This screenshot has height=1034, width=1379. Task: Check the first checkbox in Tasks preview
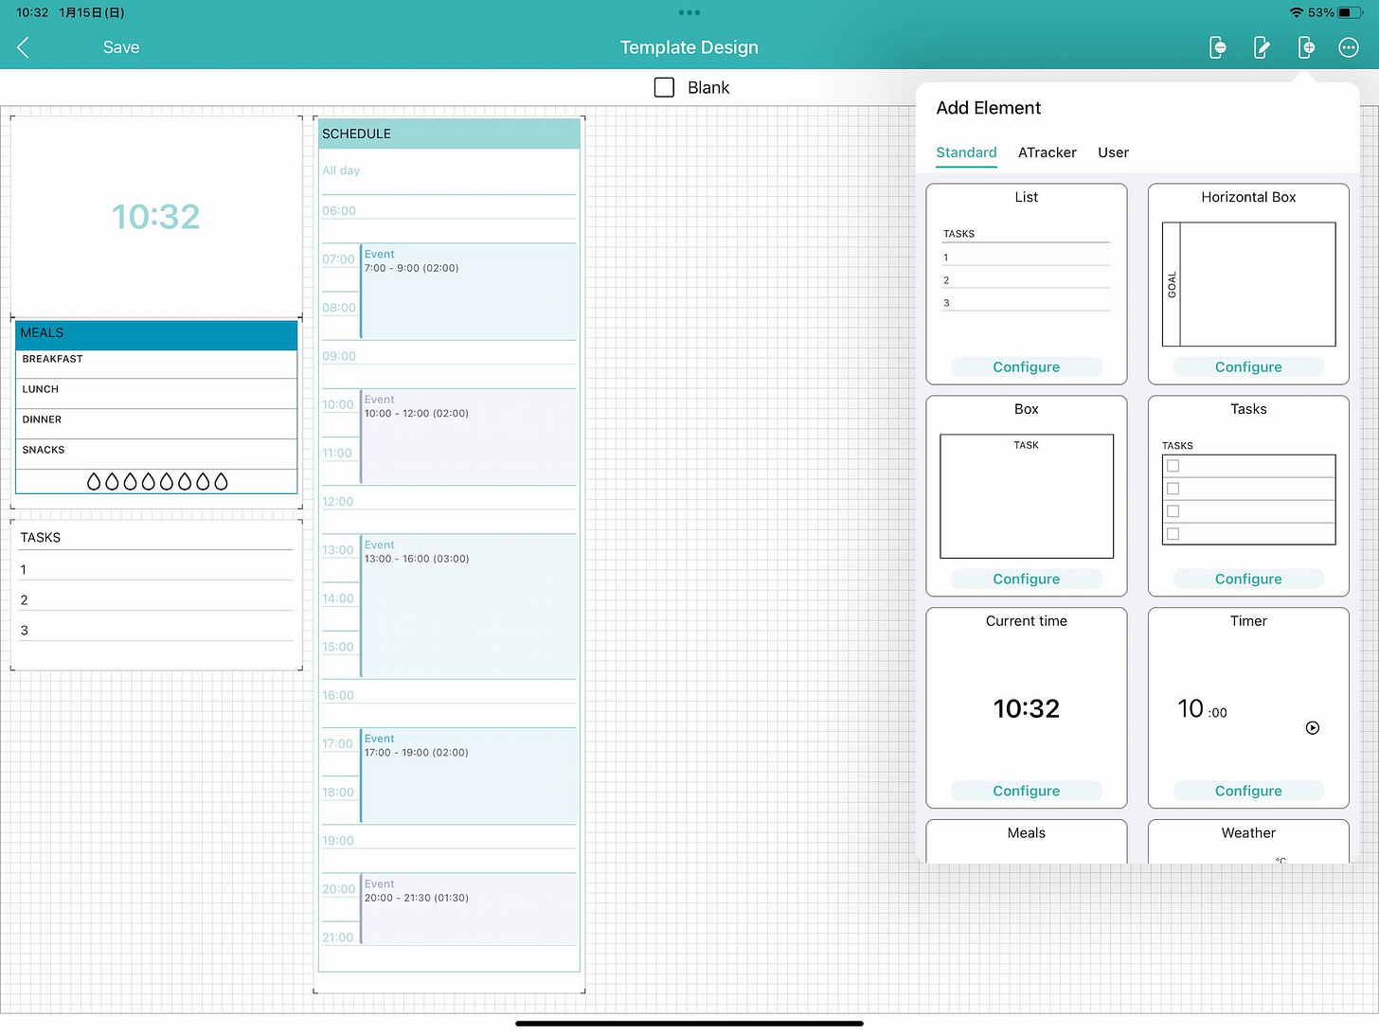(1173, 466)
